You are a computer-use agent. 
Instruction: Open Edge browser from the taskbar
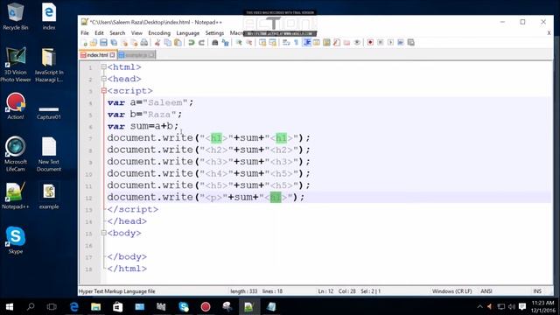pos(73,307)
